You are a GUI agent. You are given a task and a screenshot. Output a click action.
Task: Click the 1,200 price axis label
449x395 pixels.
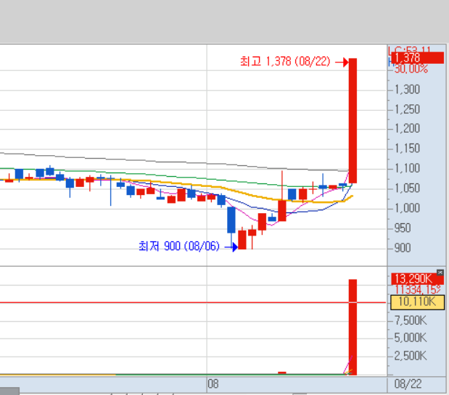point(407,128)
